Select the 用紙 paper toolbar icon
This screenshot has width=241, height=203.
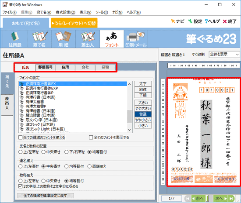tap(64, 39)
